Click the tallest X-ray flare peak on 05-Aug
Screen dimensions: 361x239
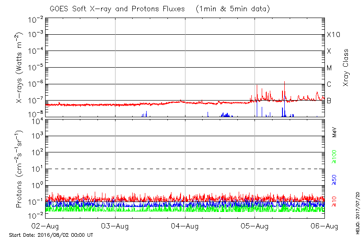[x=284, y=82]
